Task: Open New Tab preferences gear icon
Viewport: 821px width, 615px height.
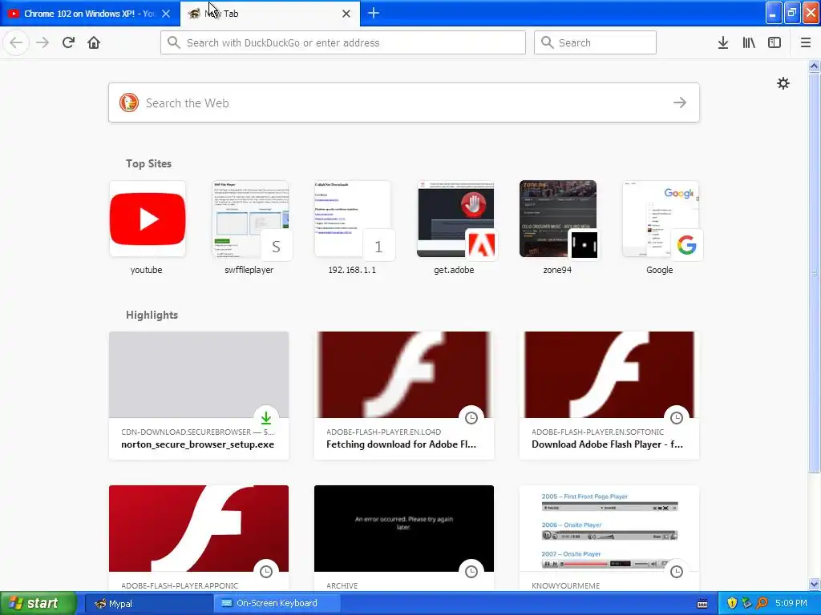Action: tap(783, 83)
